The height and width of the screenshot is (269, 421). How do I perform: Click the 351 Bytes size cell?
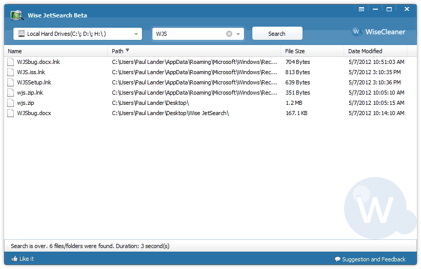tap(297, 93)
